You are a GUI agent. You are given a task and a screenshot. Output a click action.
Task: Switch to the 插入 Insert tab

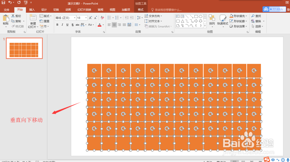(x=32, y=10)
